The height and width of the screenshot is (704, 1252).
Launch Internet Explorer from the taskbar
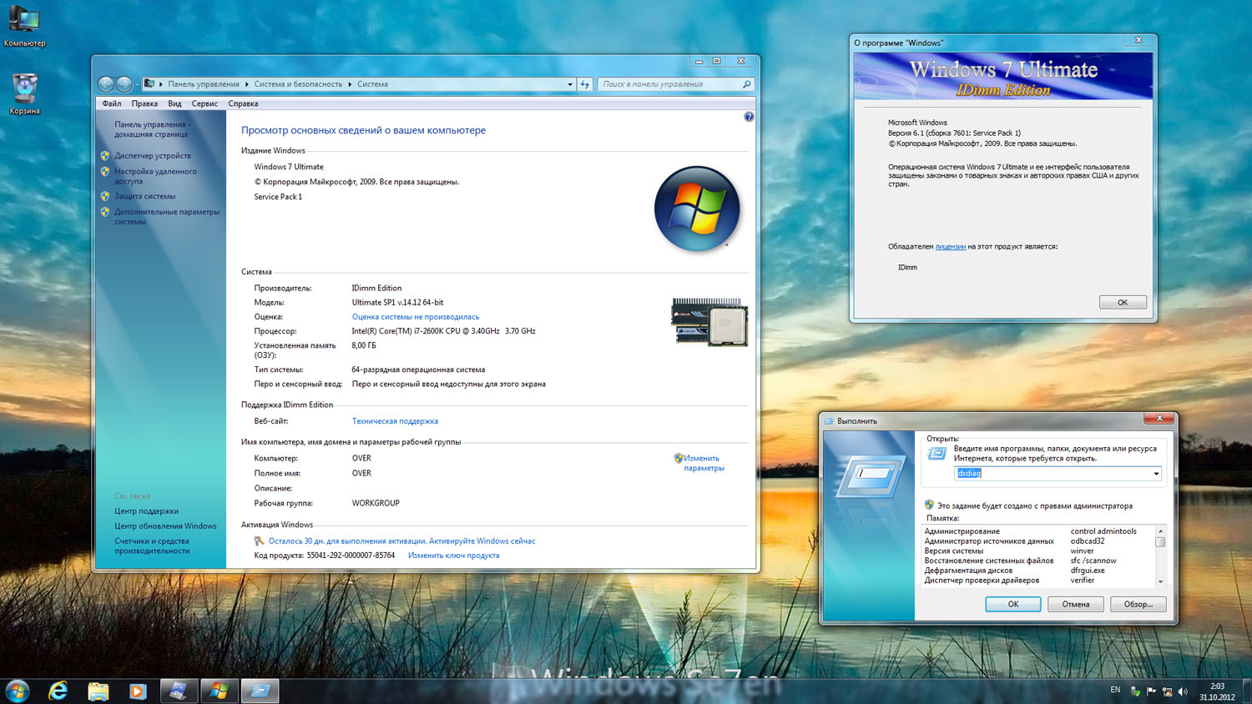click(58, 691)
